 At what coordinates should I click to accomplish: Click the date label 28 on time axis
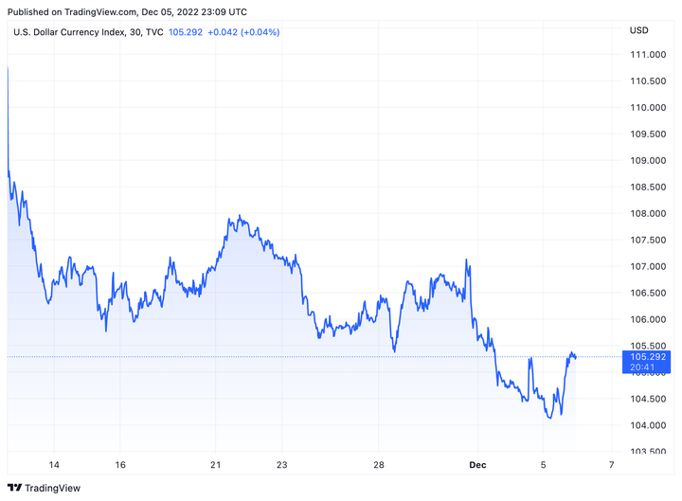[379, 465]
